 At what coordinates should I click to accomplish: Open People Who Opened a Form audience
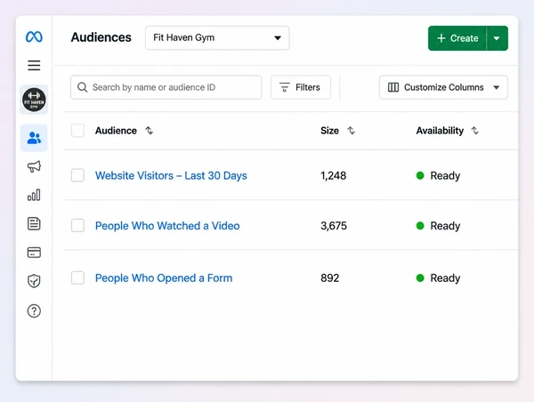pos(164,278)
